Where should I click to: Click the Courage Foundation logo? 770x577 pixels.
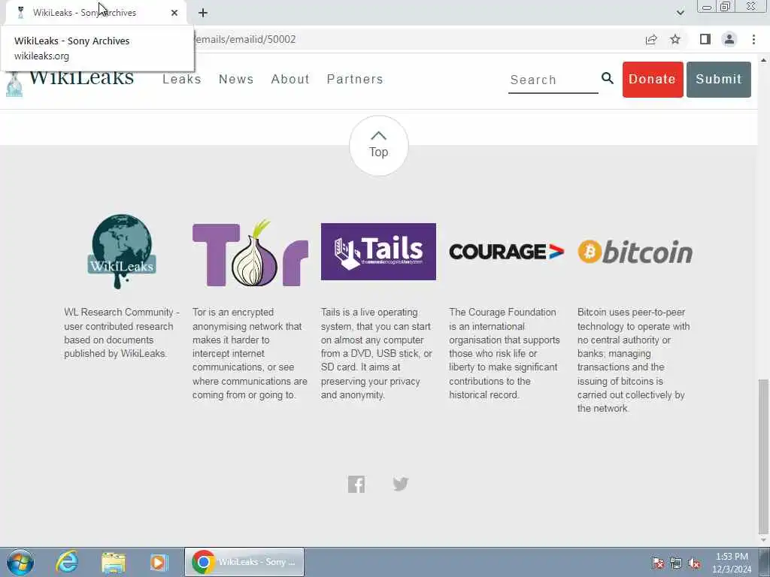click(506, 252)
